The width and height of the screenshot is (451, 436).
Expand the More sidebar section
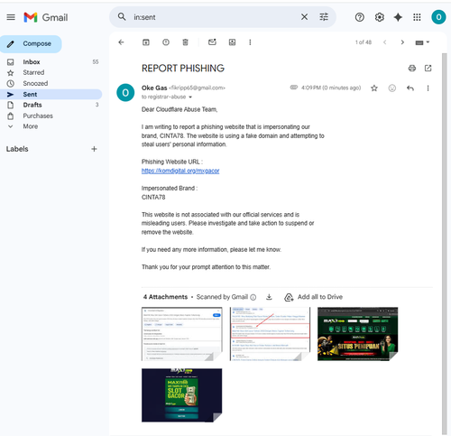[30, 126]
